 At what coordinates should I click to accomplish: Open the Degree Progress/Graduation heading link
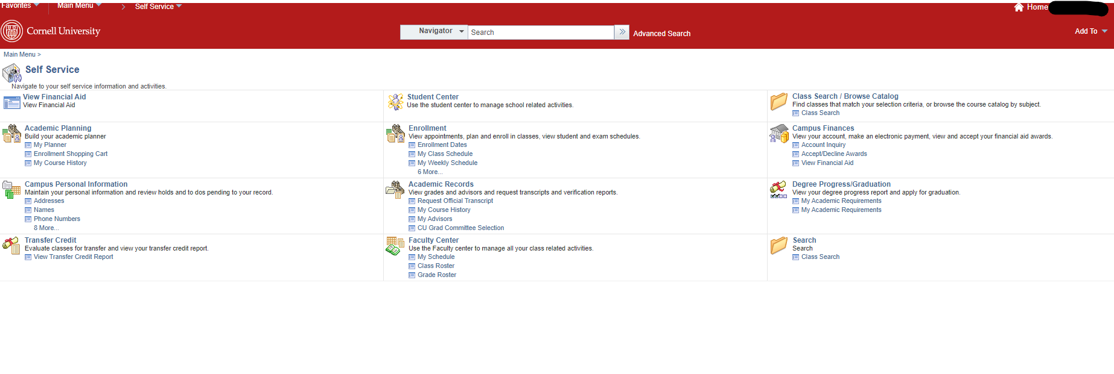pos(841,184)
